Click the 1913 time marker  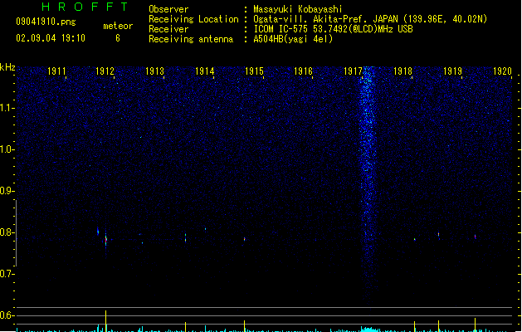(155, 71)
